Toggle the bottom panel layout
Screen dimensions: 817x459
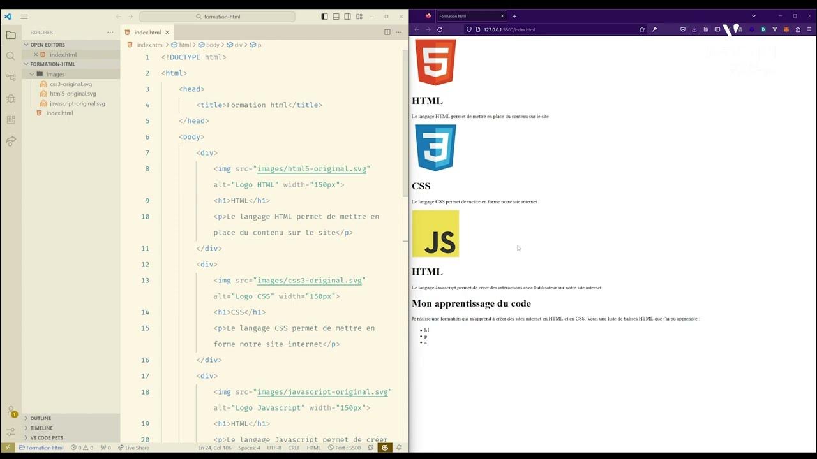click(336, 17)
